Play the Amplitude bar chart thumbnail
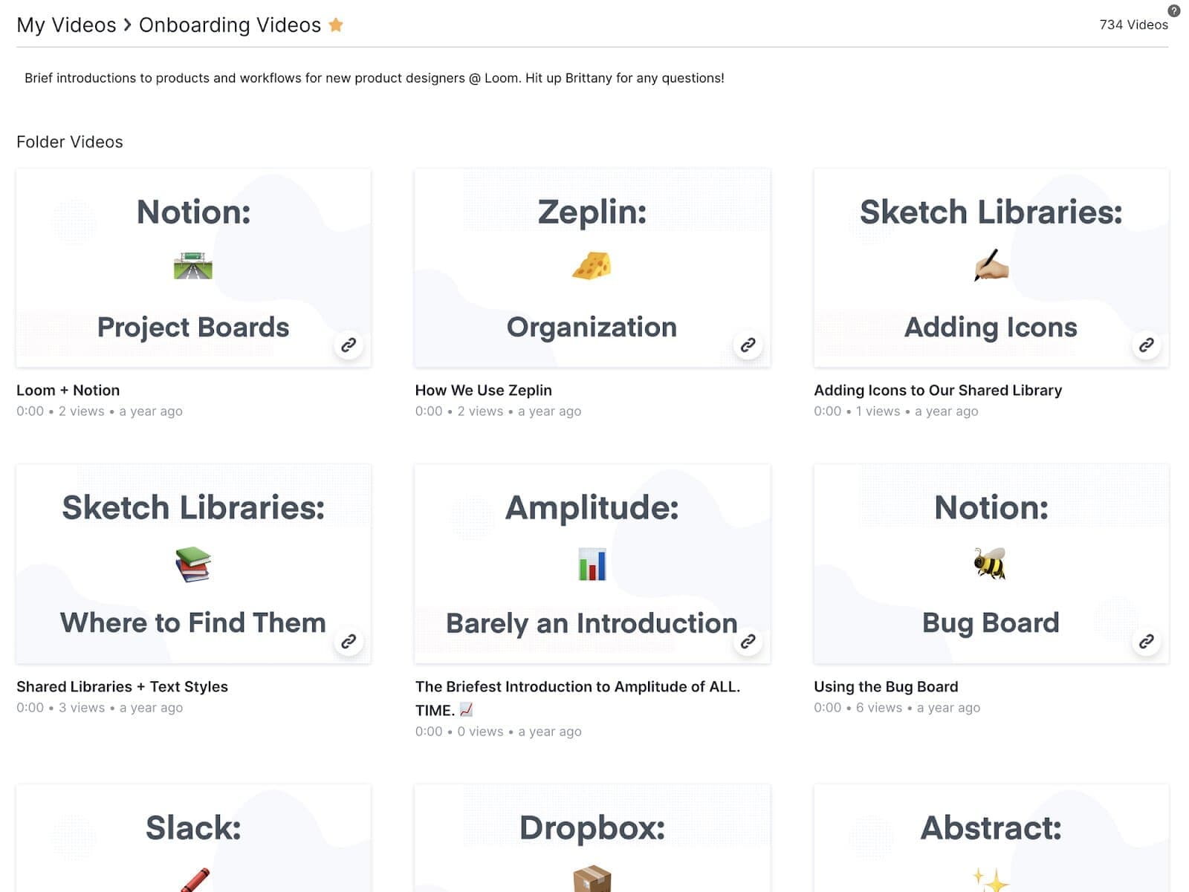Screen dimensions: 1189x892 (592, 564)
